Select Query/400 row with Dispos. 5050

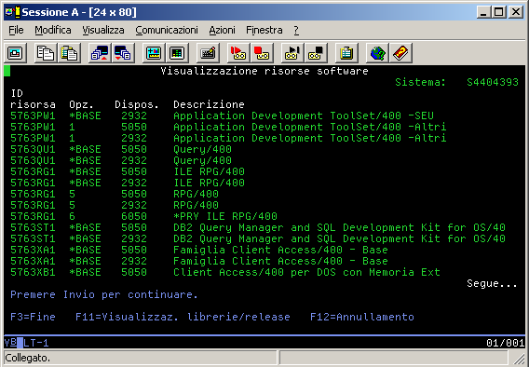tap(121, 149)
